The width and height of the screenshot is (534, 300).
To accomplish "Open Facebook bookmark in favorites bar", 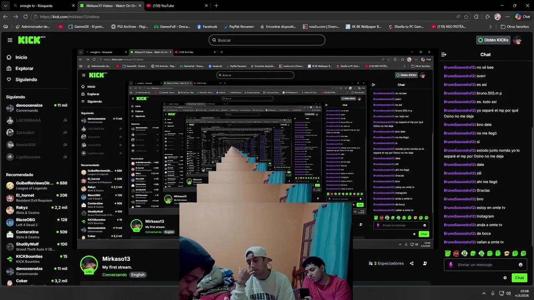I will [x=207, y=27].
